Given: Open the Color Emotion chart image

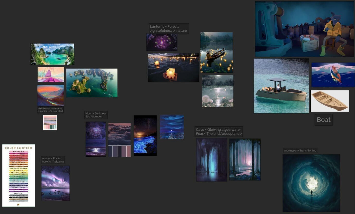Looking at the screenshot, I should coord(19,175).
